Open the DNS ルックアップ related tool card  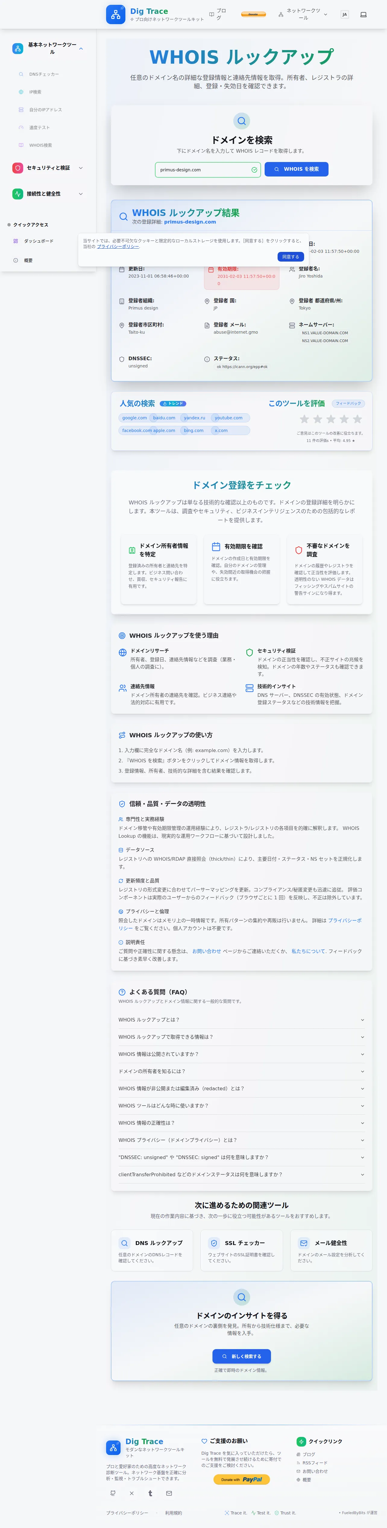coord(152,1250)
